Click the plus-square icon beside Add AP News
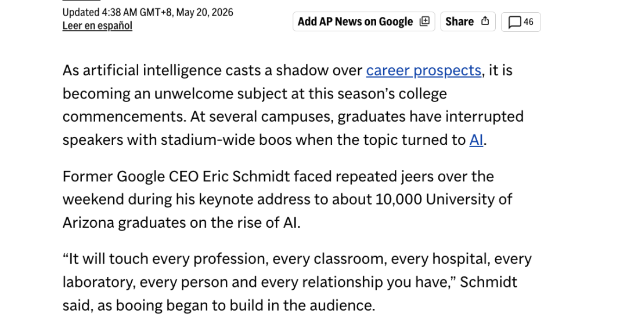 click(x=424, y=21)
